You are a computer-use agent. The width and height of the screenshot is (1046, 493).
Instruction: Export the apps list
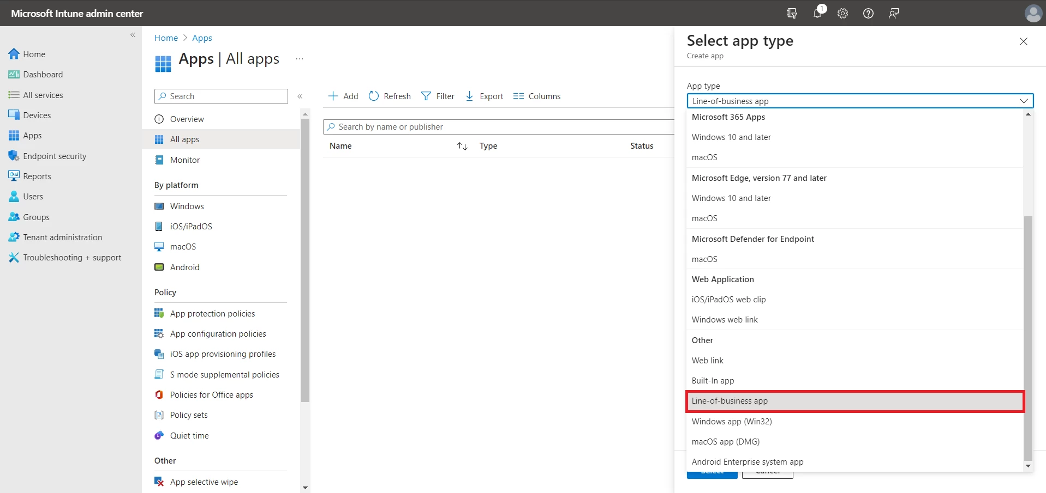click(485, 96)
